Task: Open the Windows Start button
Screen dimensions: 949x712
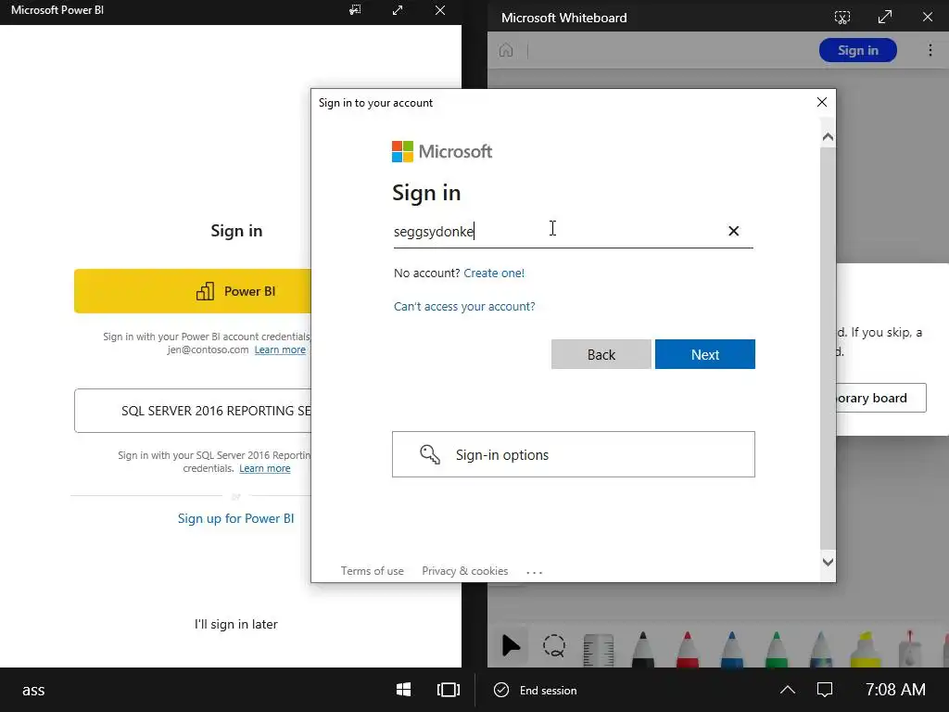Action: (404, 690)
